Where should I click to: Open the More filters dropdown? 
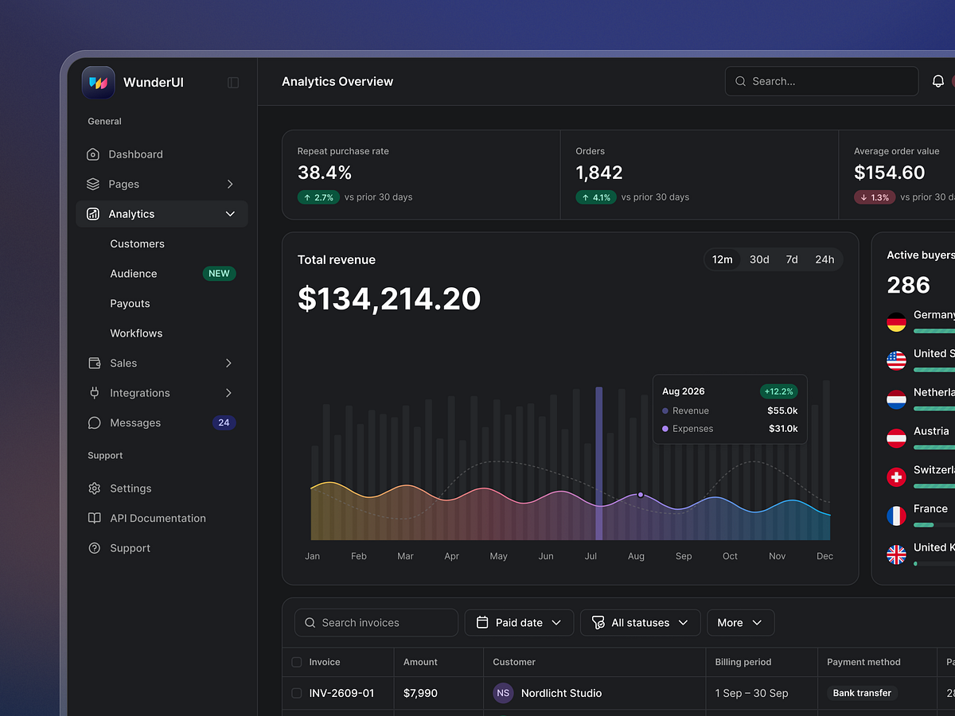[x=740, y=623]
